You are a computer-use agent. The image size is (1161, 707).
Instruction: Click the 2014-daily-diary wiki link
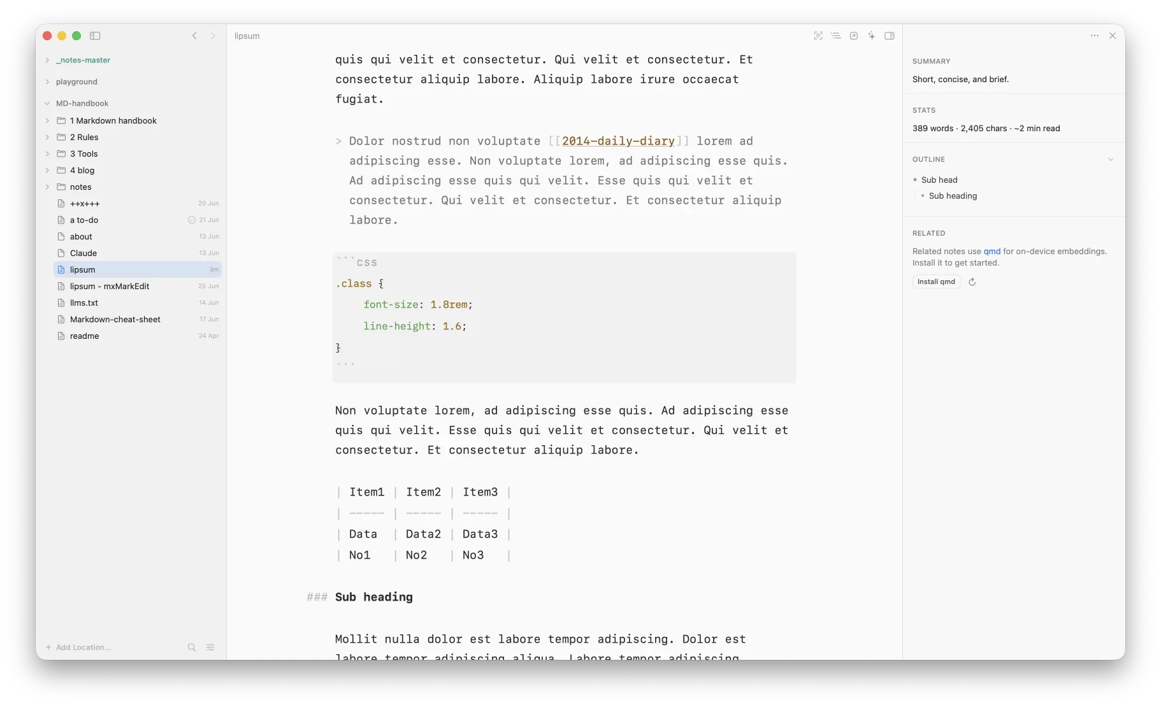coord(618,141)
